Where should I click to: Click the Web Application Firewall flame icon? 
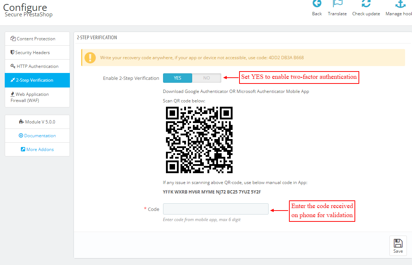coord(12,94)
